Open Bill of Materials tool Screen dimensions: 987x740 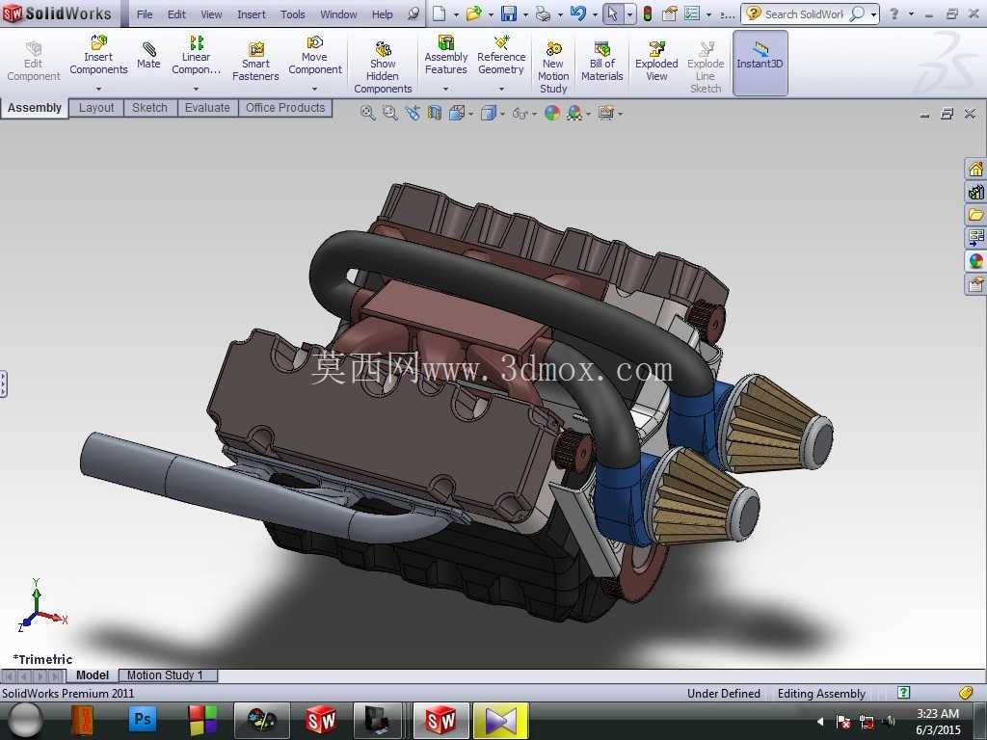(x=601, y=63)
